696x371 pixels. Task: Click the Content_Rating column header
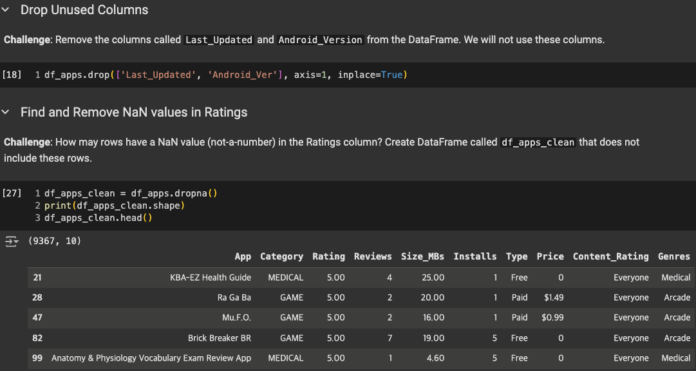610,256
